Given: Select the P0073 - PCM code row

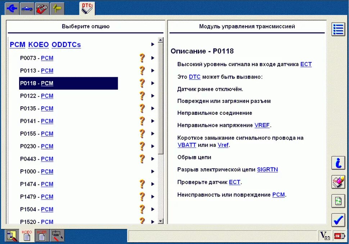Looking at the screenshot, I should [37, 58].
